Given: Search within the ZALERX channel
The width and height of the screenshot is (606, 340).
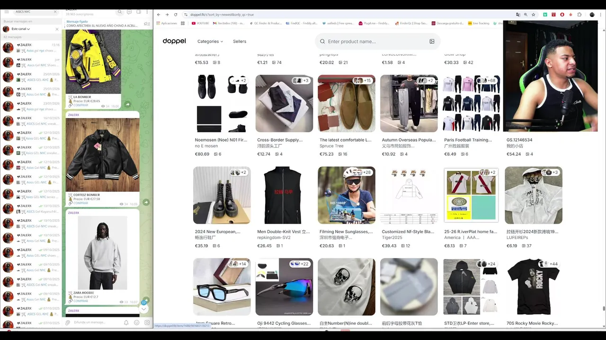Looking at the screenshot, I should point(120,12).
